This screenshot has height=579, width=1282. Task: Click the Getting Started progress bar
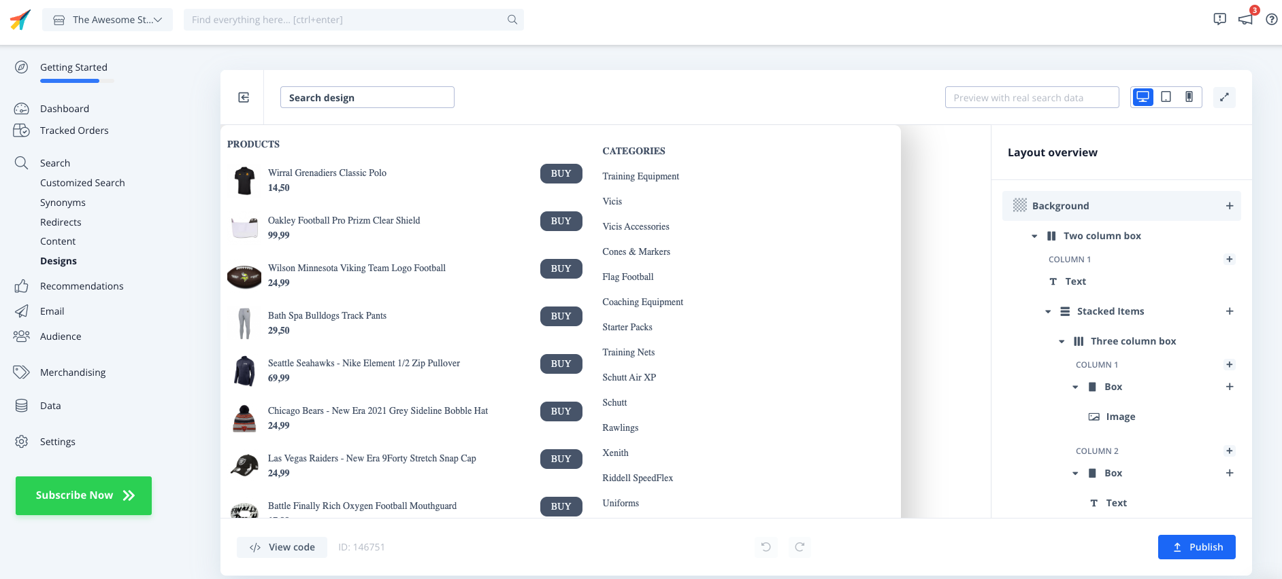point(77,81)
